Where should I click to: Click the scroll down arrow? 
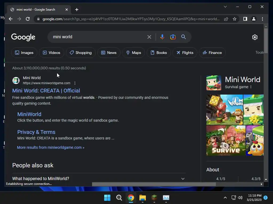click(x=266, y=180)
